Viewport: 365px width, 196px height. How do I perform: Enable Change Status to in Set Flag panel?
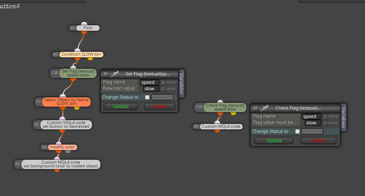(147, 97)
